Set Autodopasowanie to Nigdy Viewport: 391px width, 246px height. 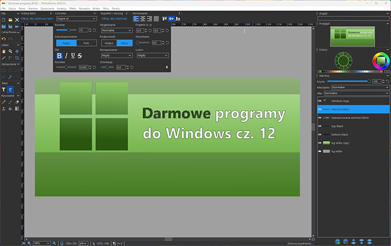pyautogui.click(x=67, y=43)
